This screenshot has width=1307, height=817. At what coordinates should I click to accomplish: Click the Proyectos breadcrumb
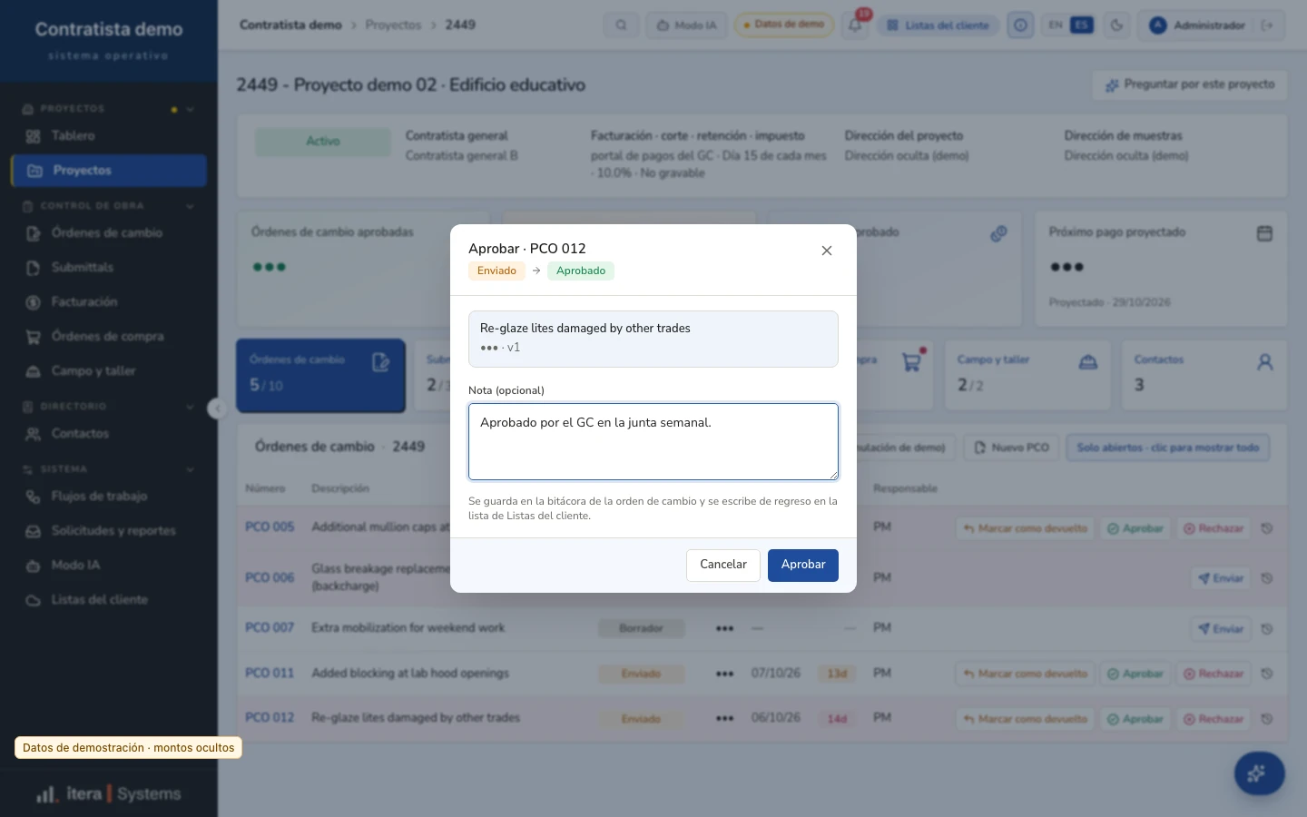393,25
